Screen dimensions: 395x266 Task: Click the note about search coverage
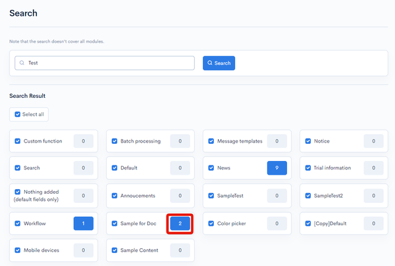(57, 41)
